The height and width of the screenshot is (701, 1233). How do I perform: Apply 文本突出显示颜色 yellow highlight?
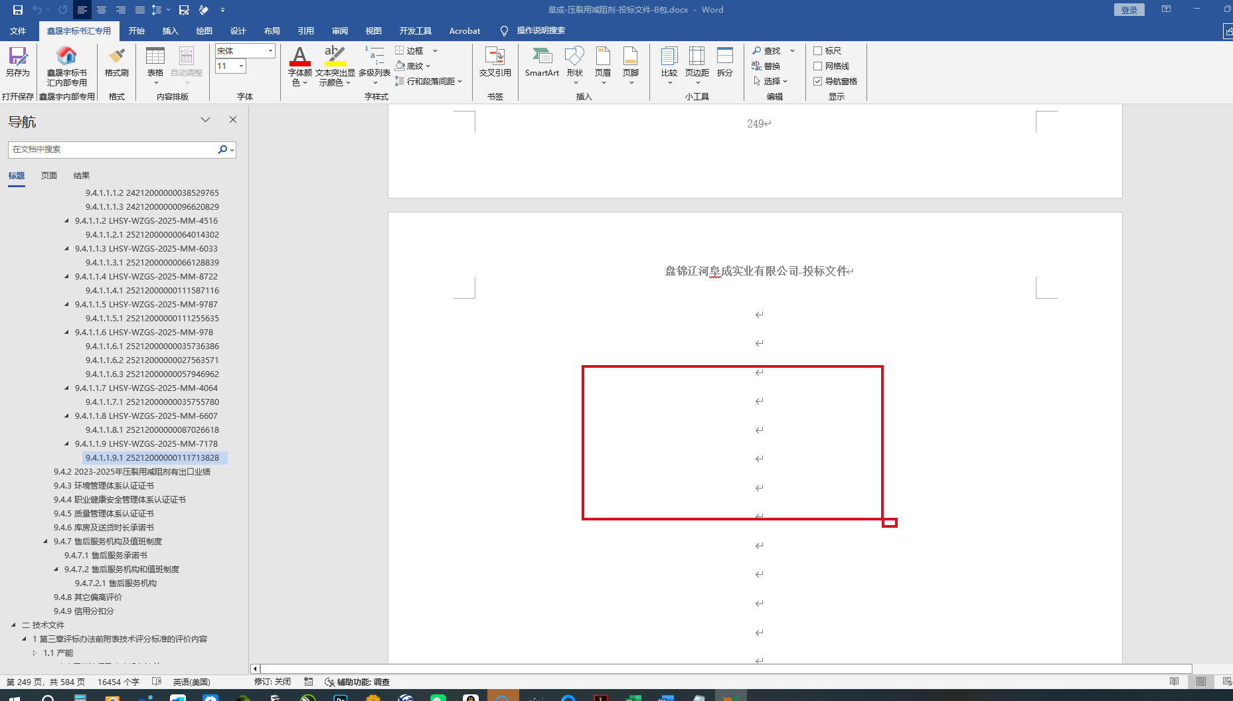point(335,66)
